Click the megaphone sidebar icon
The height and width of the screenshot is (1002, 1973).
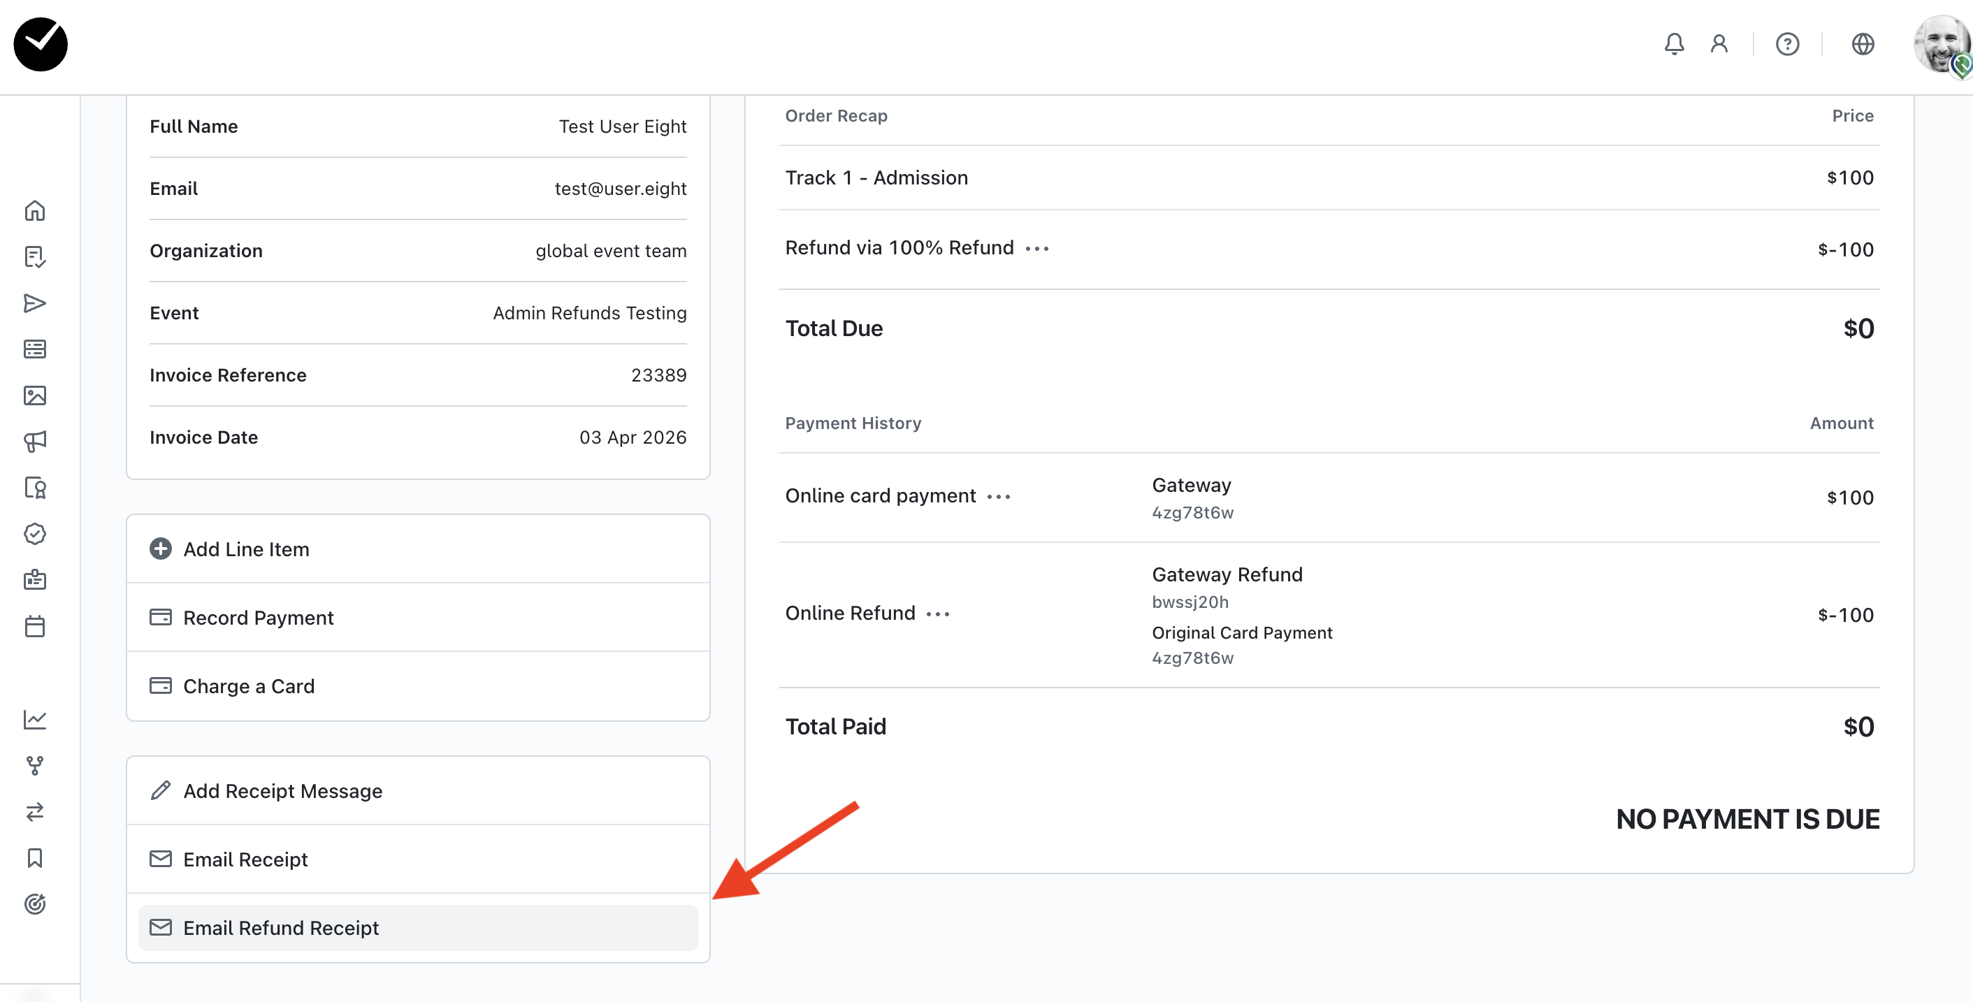coord(34,442)
